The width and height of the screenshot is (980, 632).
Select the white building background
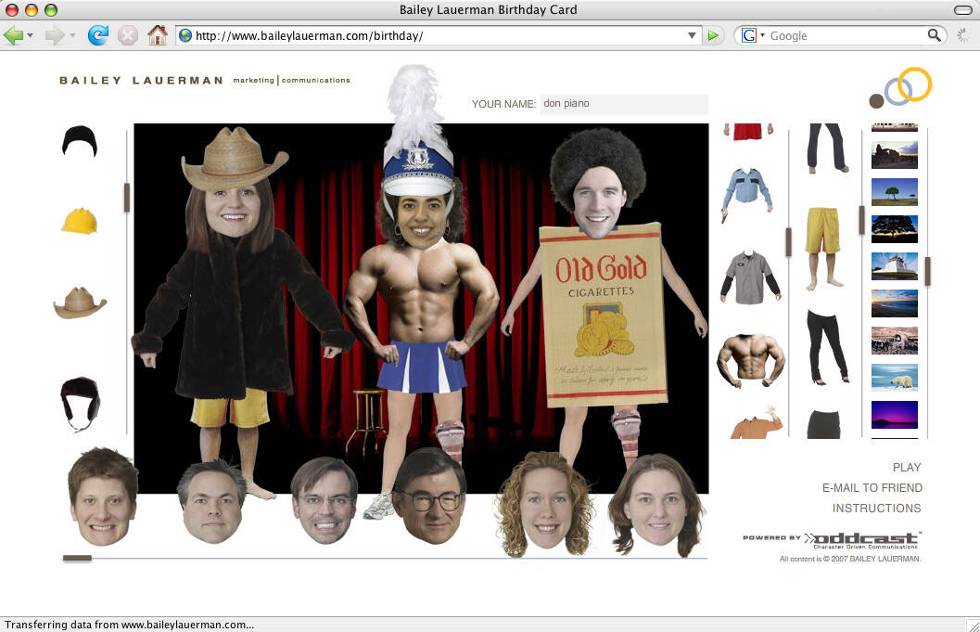pos(895,266)
